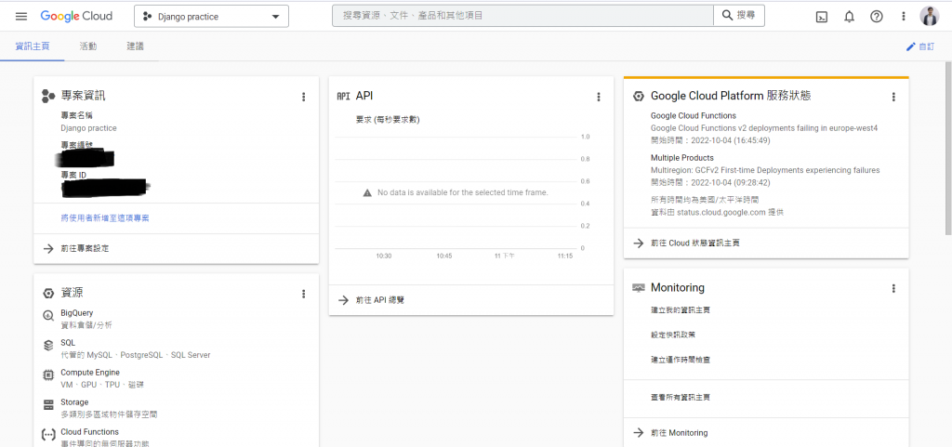Click the No data available warning message
Image resolution: width=952 pixels, height=447 pixels.
(456, 192)
